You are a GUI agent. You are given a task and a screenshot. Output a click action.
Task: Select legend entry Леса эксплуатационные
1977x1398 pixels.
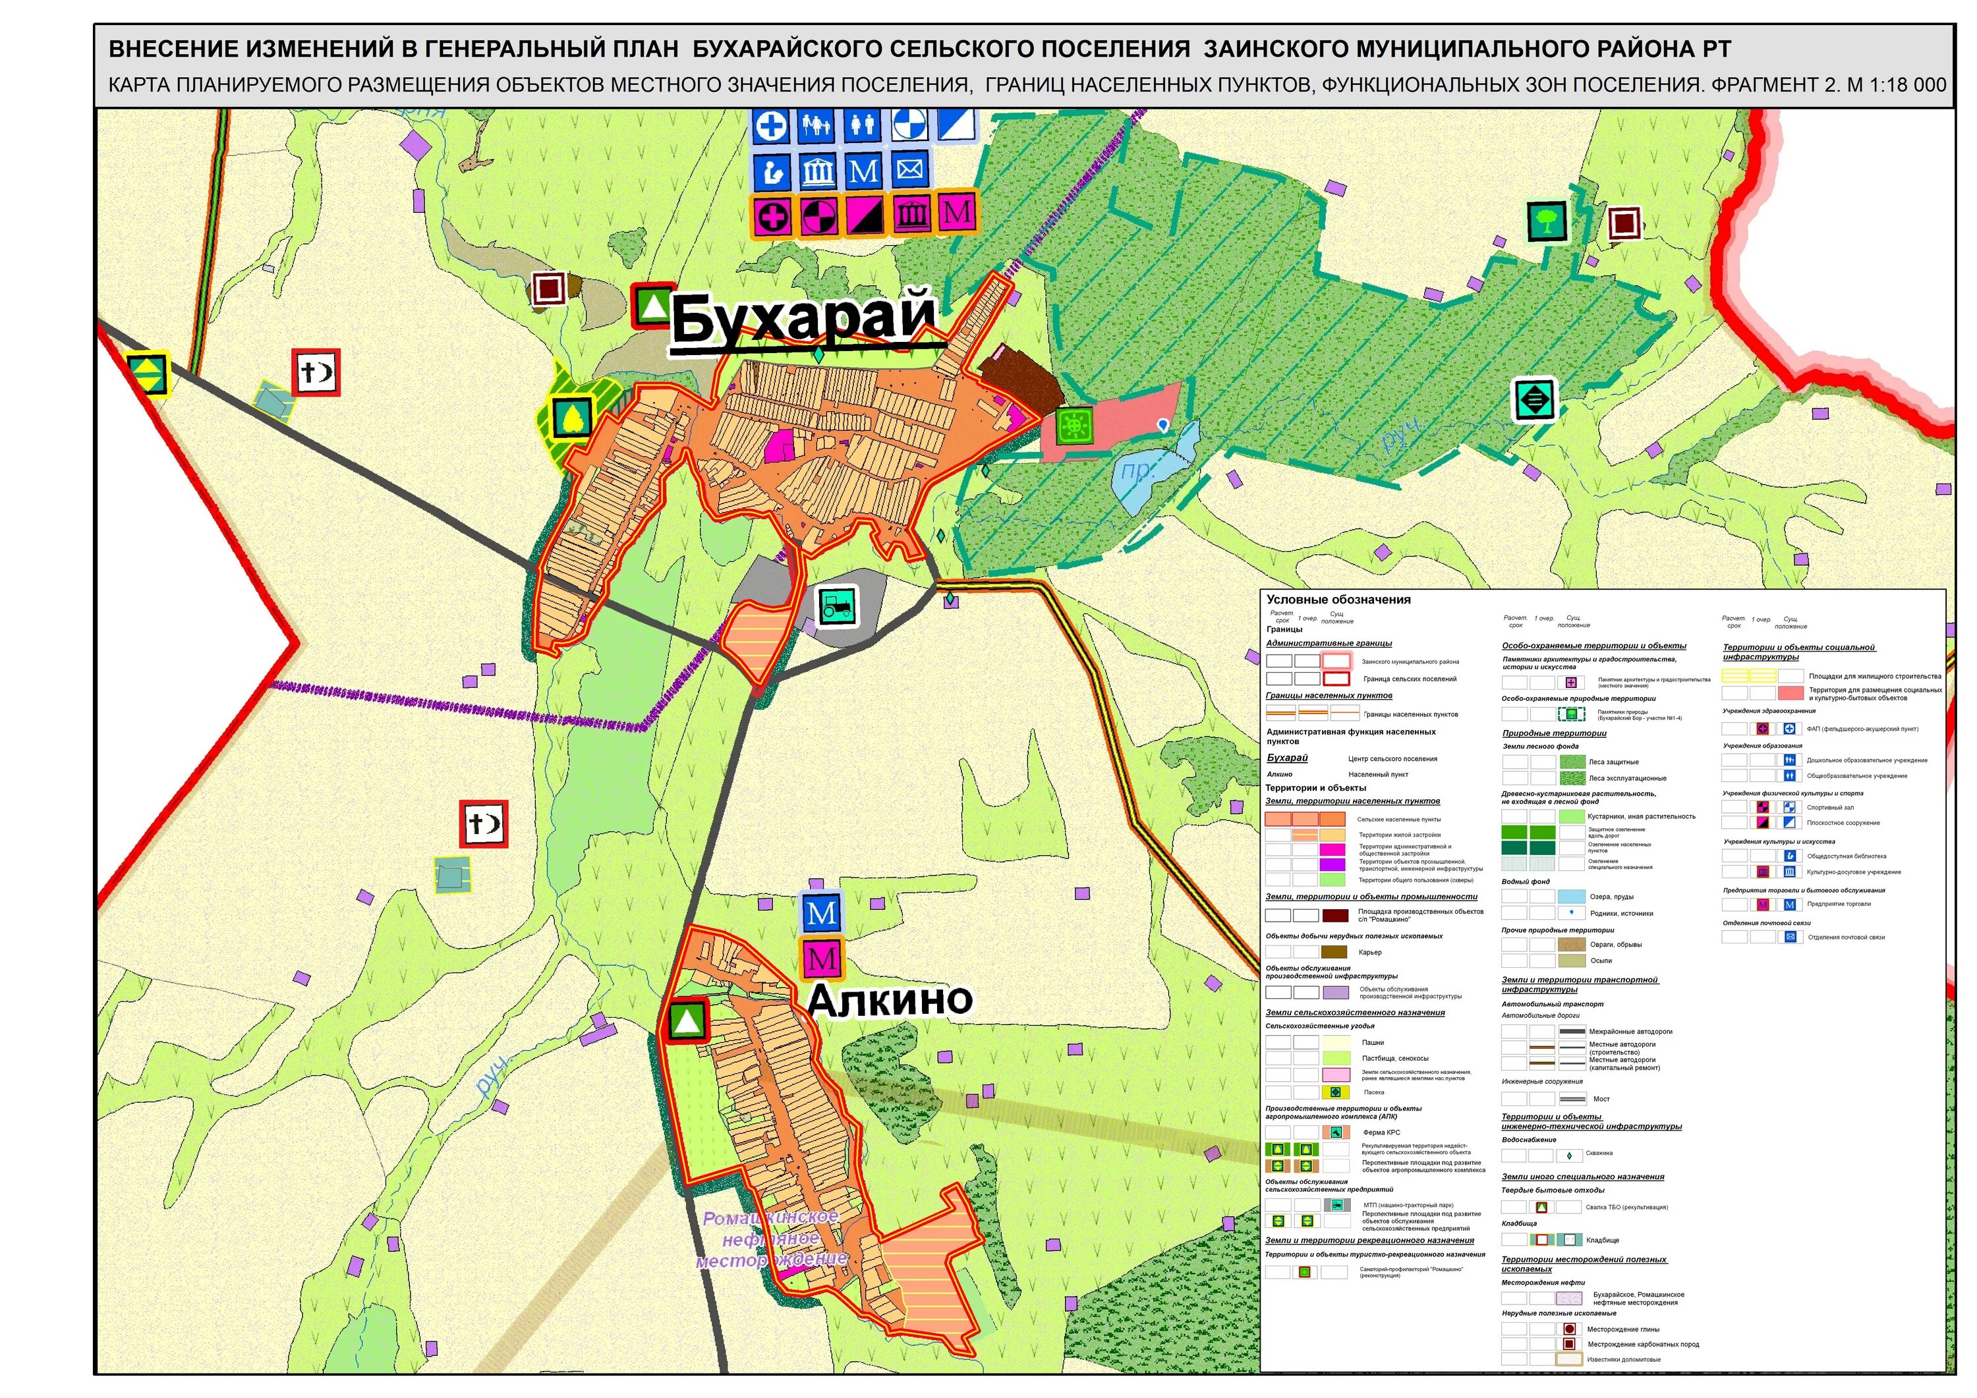[x=1628, y=778]
